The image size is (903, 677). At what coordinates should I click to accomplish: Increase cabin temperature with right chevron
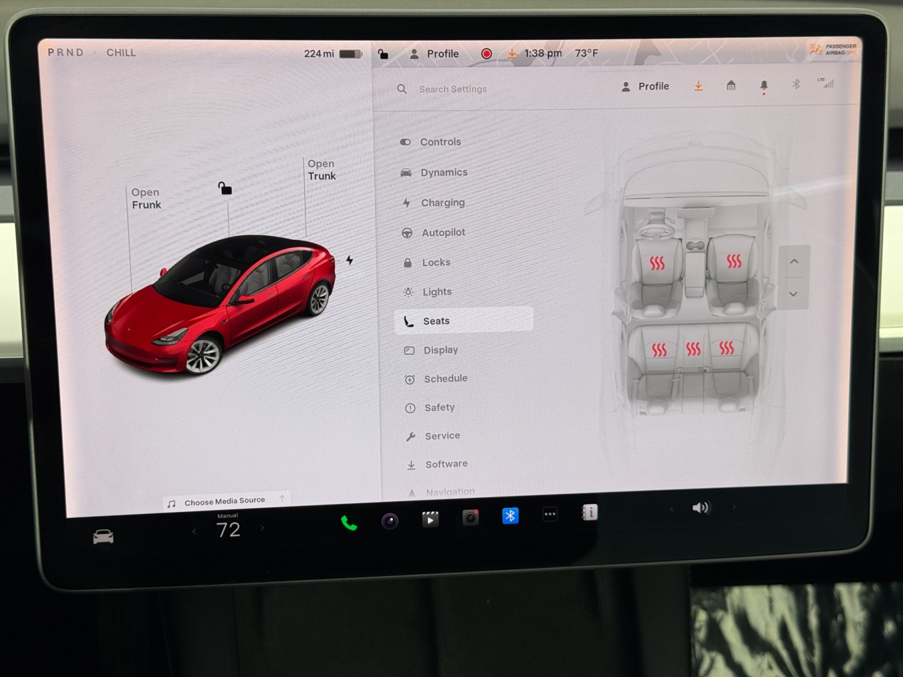point(262,528)
